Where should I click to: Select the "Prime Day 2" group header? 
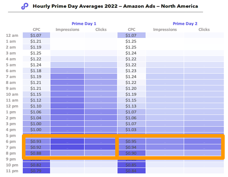tap(185, 24)
